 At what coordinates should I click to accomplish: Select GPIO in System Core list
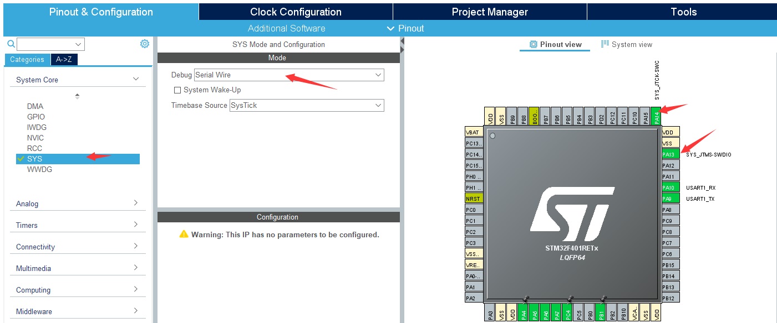(36, 117)
